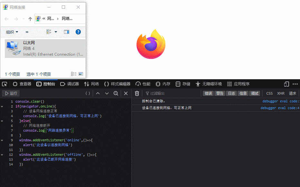Open the 样式编辑器 style editor tab

pyautogui.click(x=117, y=84)
